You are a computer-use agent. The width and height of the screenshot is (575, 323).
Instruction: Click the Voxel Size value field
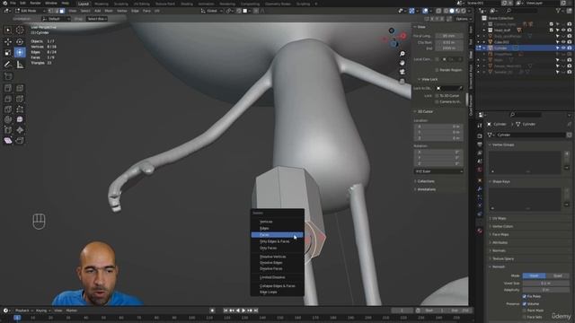coord(545,284)
